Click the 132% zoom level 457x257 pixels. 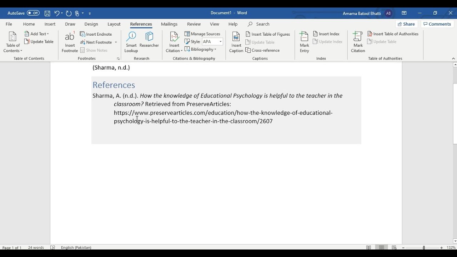(x=451, y=248)
